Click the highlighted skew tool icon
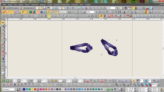Viewport: 164px width, 92px height. [134, 81]
